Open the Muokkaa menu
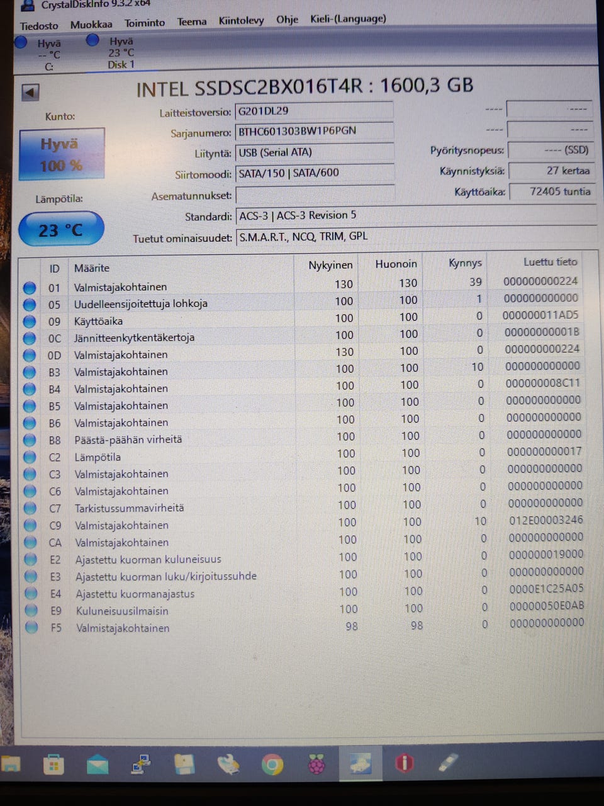This screenshot has width=604, height=806. point(91,25)
